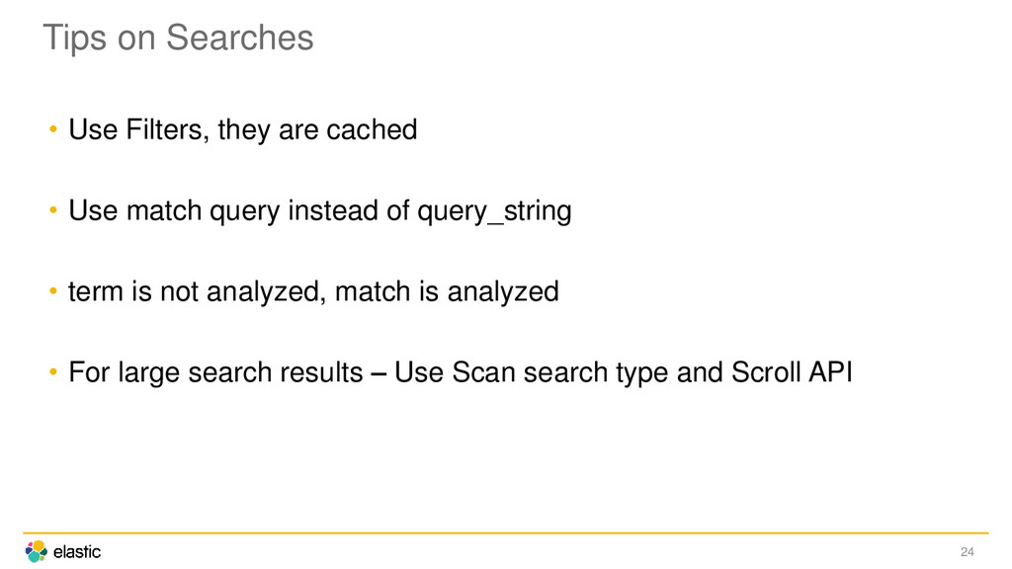1012x569 pixels.
Task: Click the word 'query_string'
Action: [x=494, y=211]
